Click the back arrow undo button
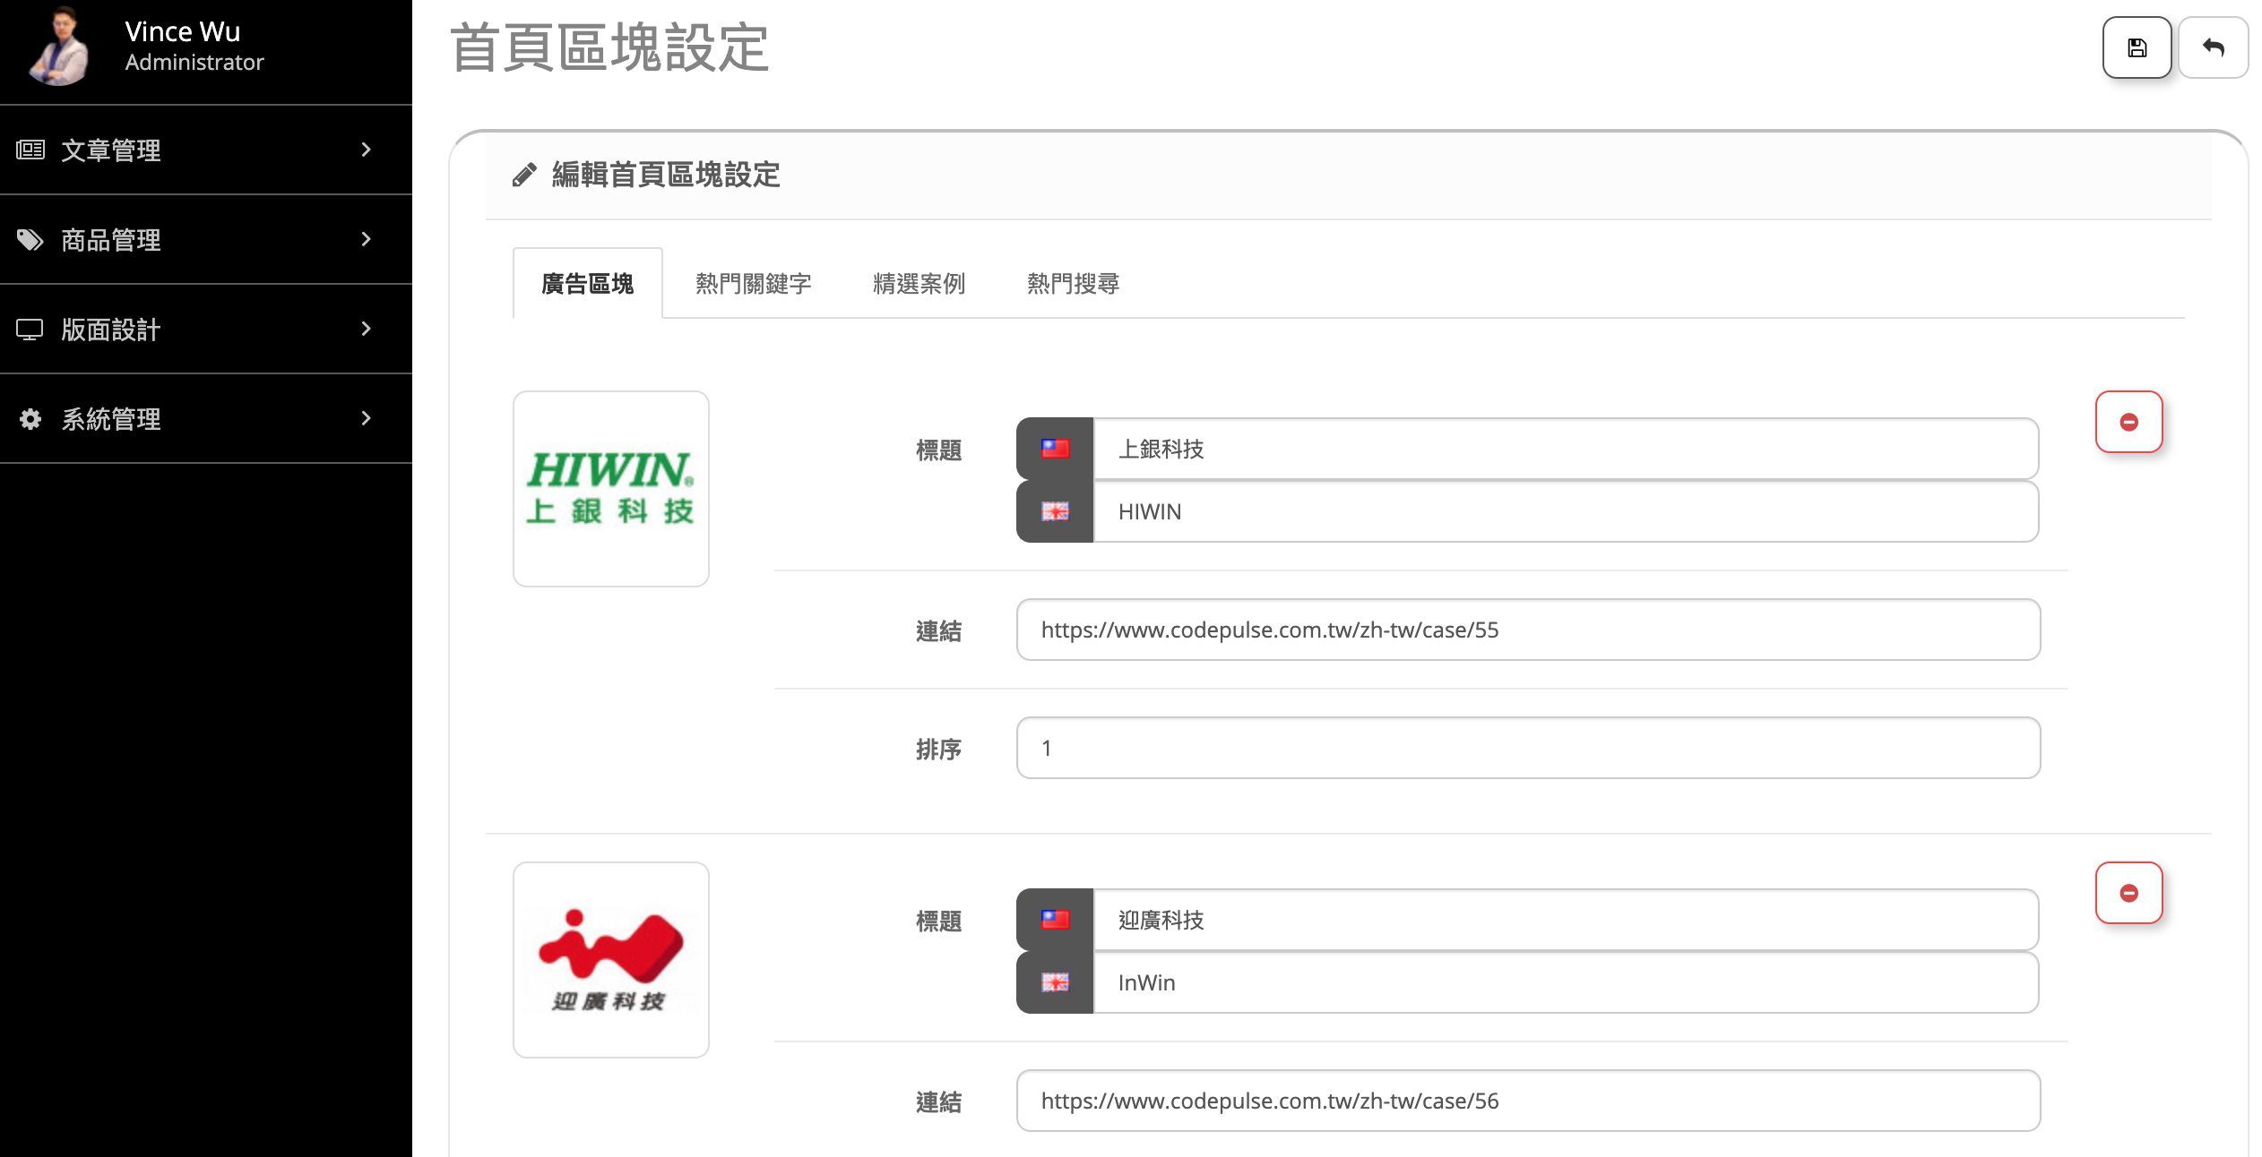2262x1157 pixels. [x=2213, y=48]
